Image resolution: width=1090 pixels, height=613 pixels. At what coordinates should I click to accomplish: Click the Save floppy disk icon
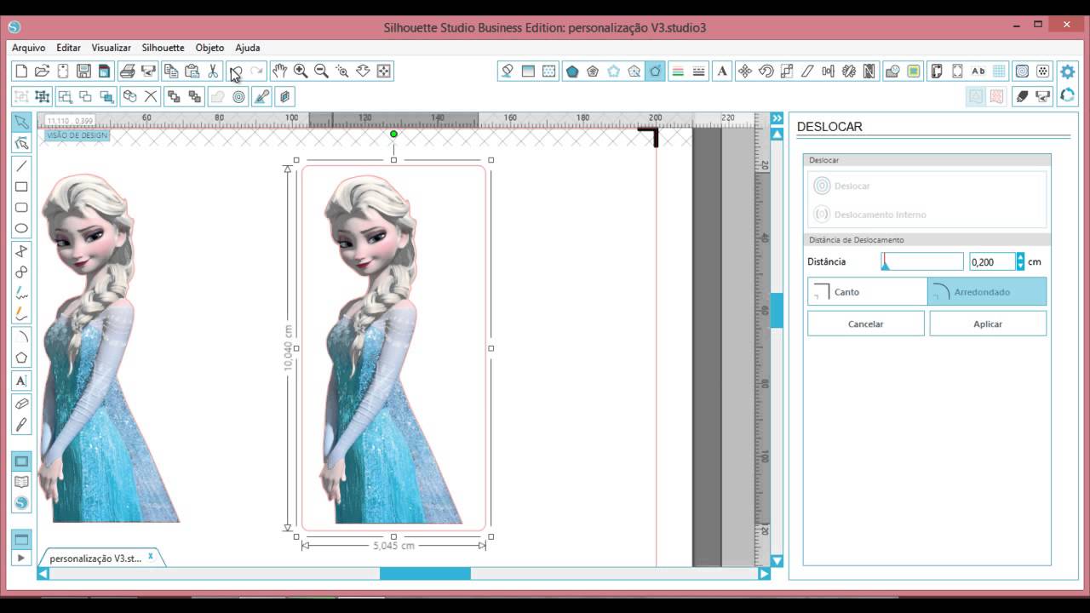pos(83,72)
